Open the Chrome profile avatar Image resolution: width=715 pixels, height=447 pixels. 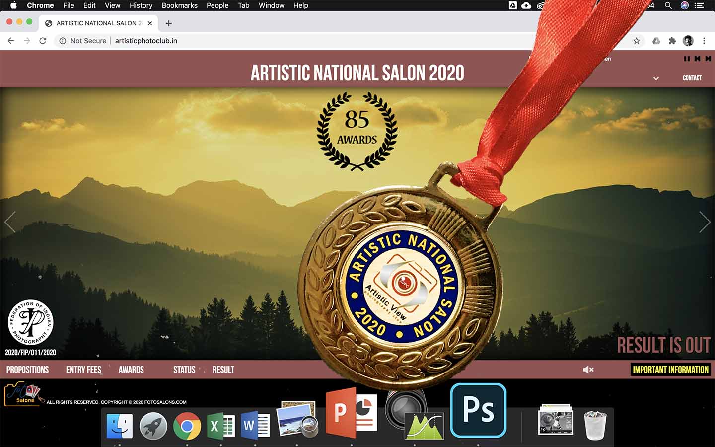coord(688,41)
